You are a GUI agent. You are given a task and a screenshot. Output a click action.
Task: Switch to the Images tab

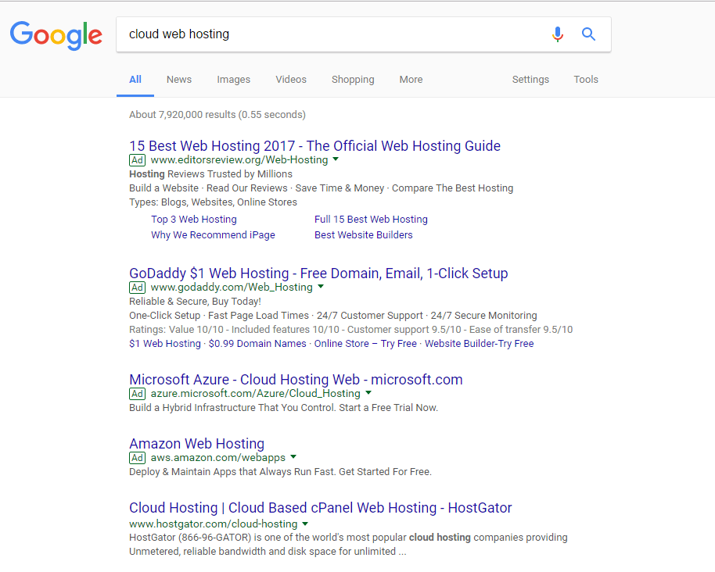234,80
